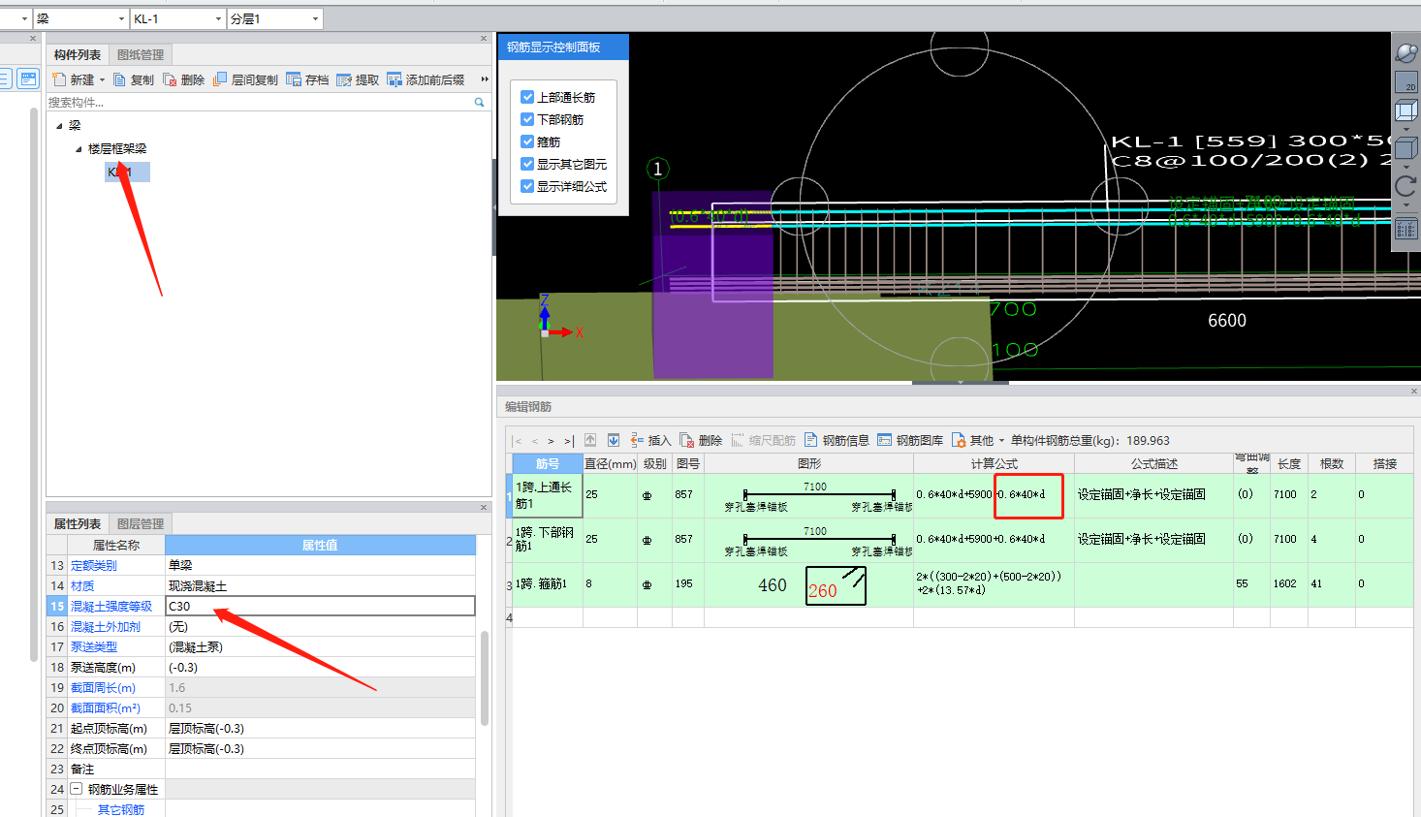Image resolution: width=1421 pixels, height=817 pixels.
Task: Switch to 构件列表 tab
Action: pos(78,54)
